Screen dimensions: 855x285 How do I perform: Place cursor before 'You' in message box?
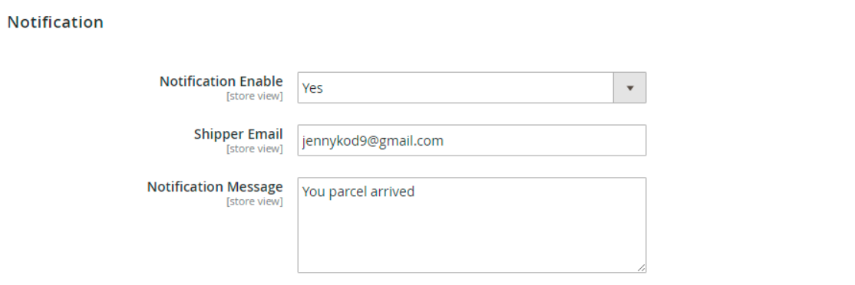point(302,192)
